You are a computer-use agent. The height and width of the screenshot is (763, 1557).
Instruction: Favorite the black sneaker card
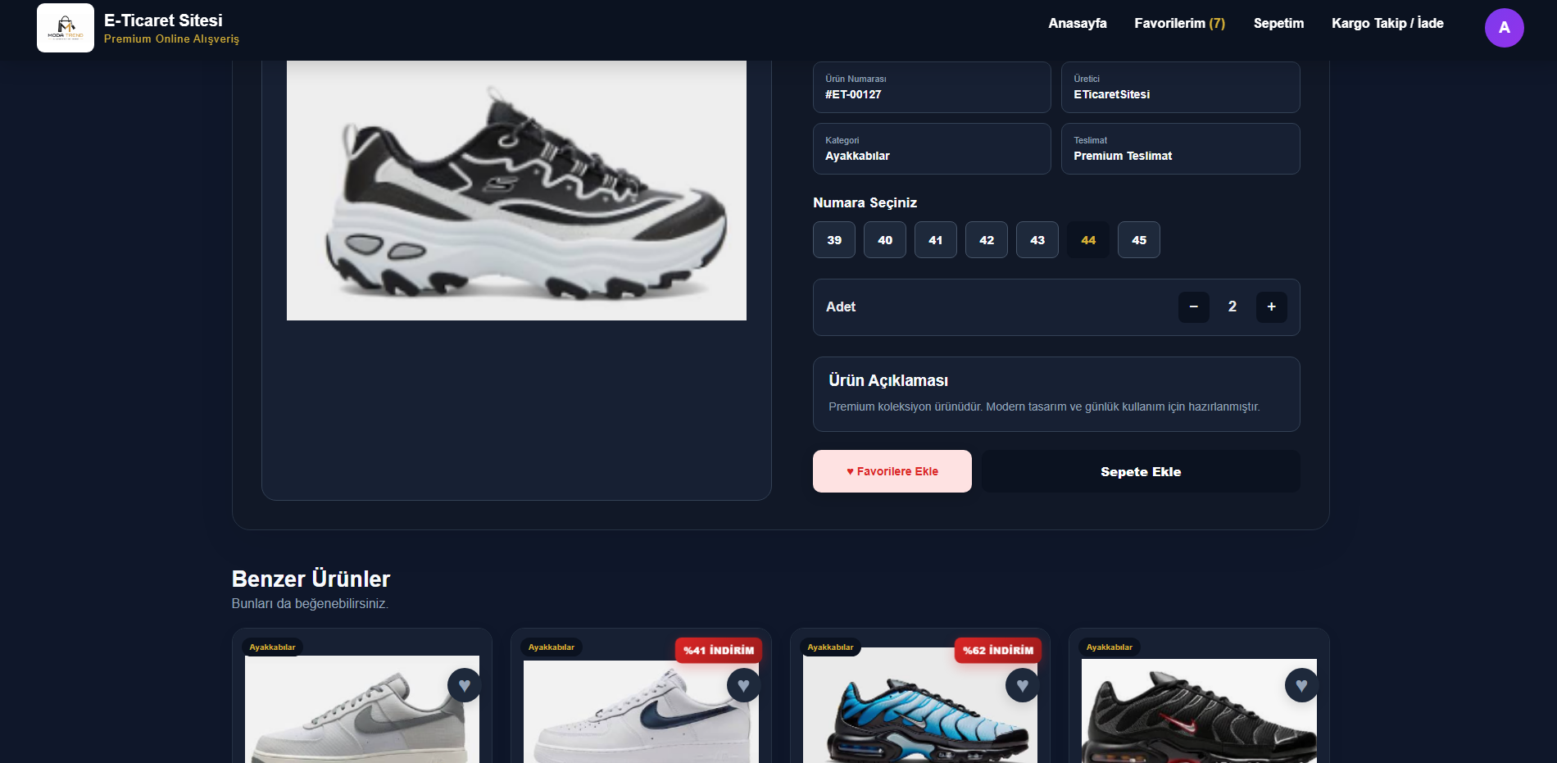(x=1301, y=685)
